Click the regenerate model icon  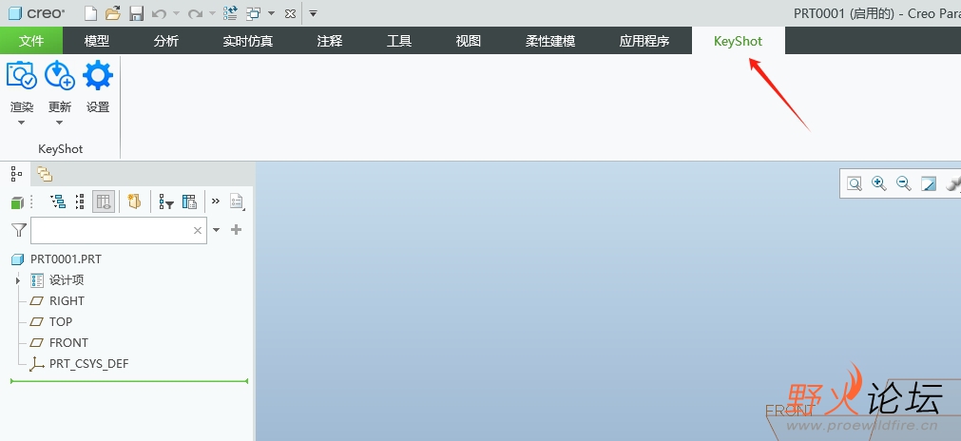(230, 13)
